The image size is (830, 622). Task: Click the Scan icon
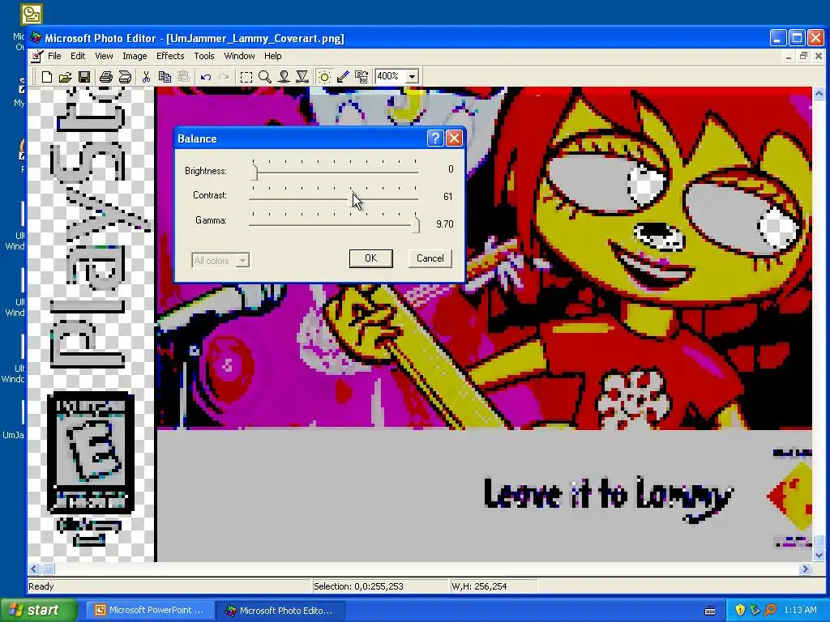click(125, 77)
